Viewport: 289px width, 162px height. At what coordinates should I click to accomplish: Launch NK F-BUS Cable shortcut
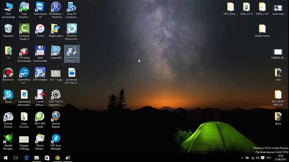pyautogui.click(x=40, y=120)
